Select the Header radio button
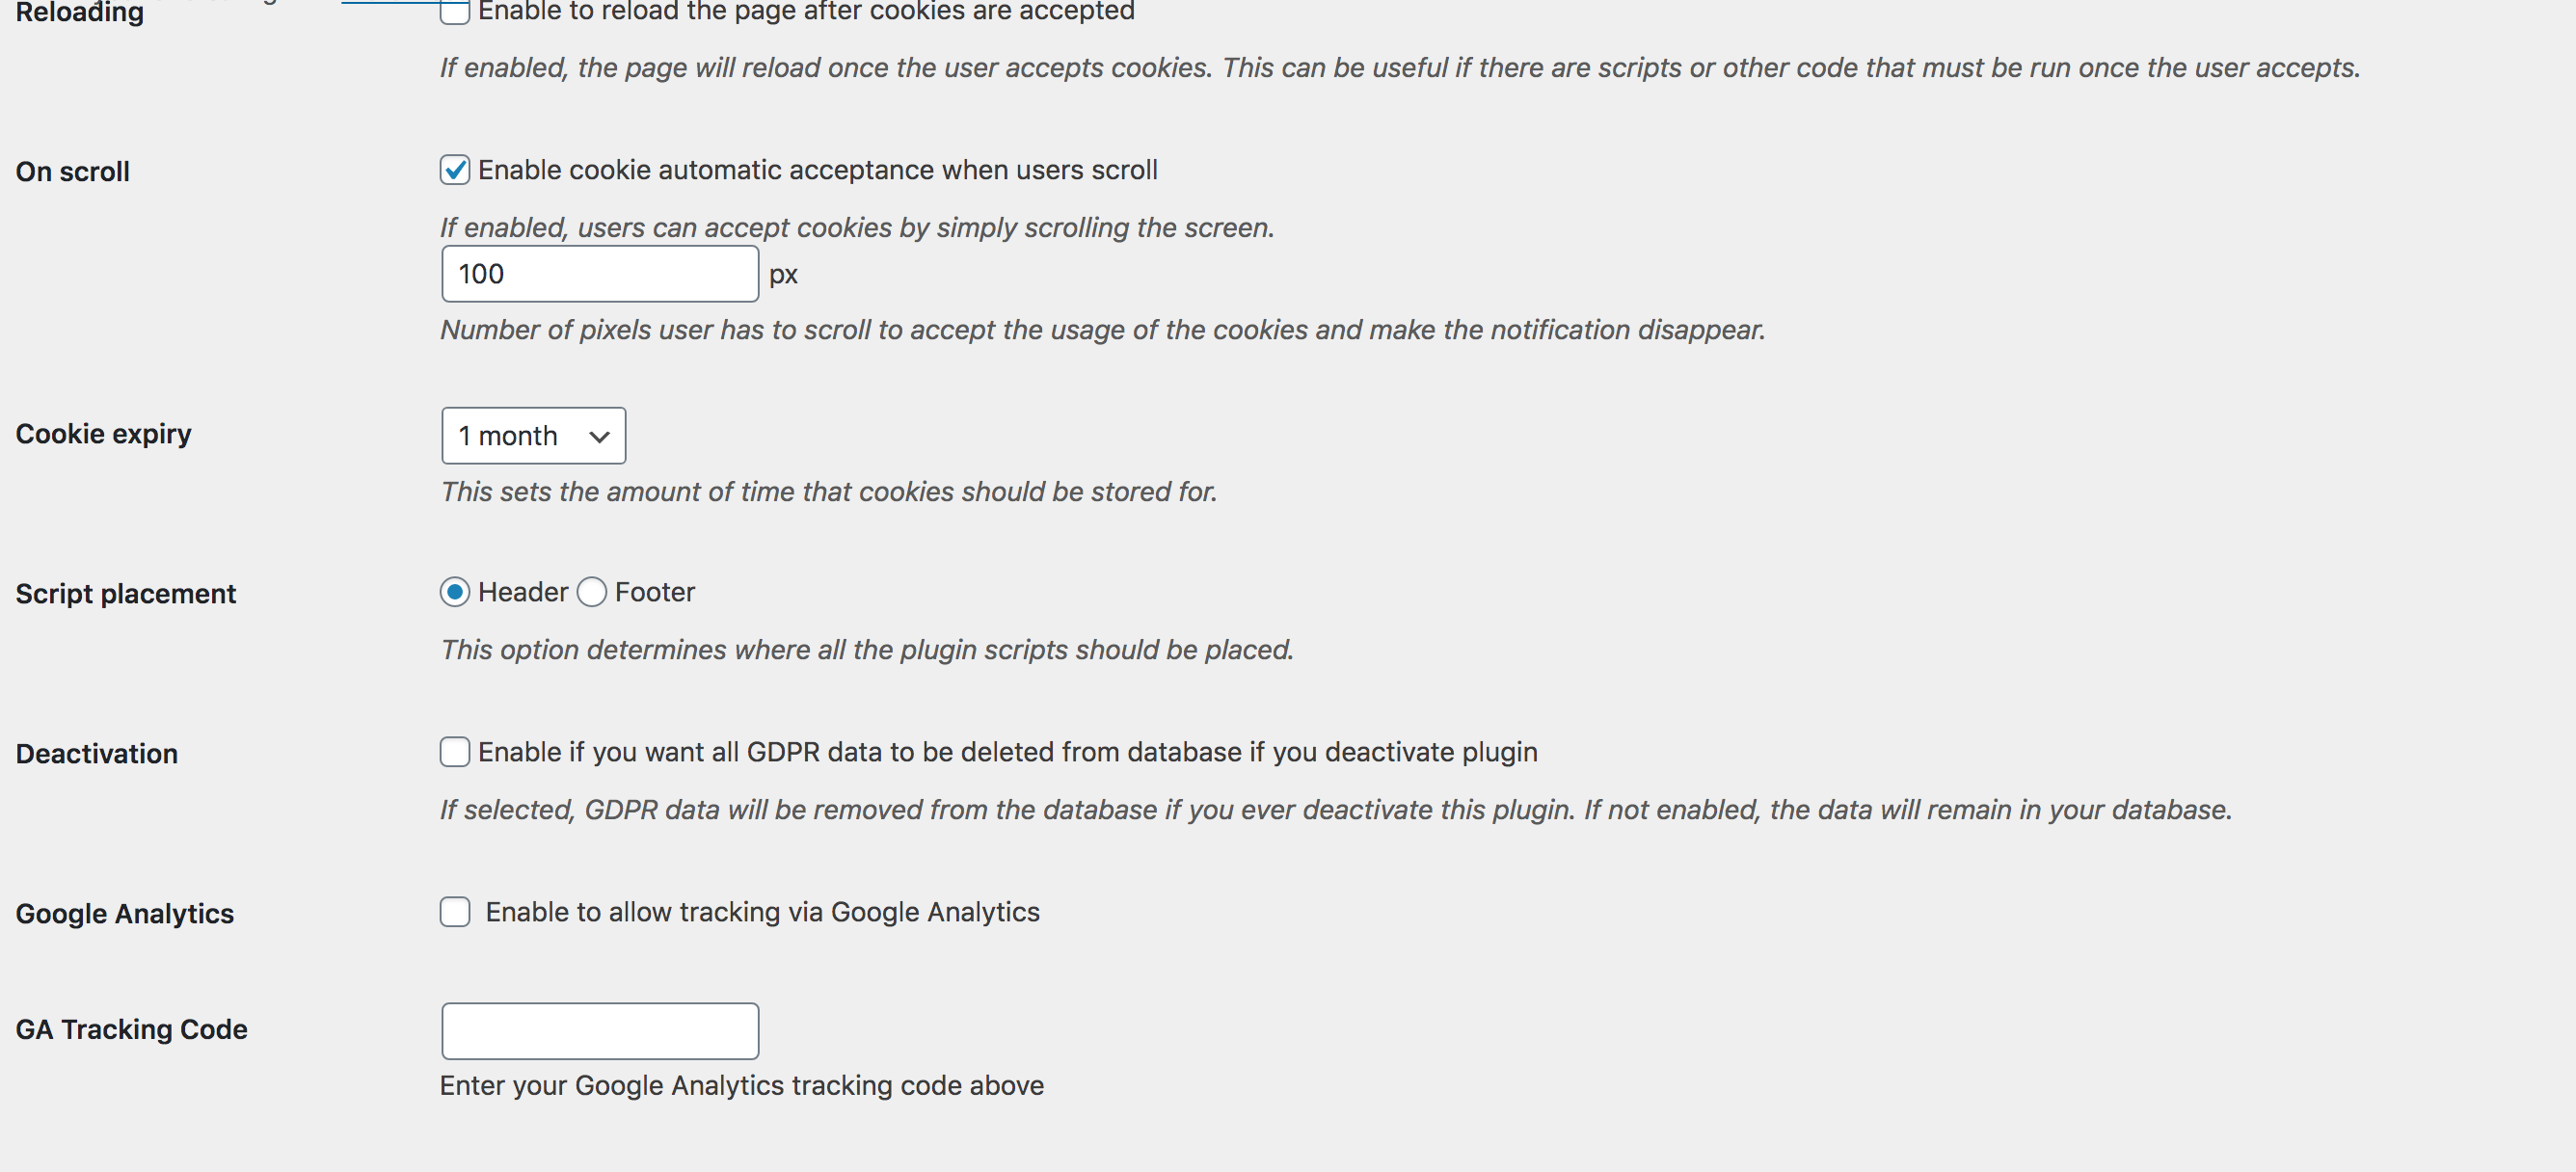Image resolution: width=2576 pixels, height=1172 pixels. pyautogui.click(x=455, y=592)
